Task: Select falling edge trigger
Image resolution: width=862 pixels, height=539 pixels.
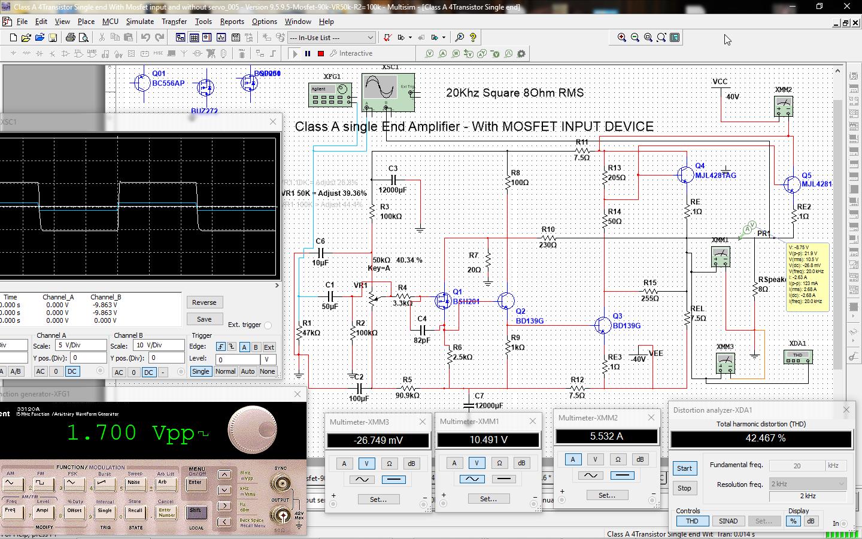Action: pyautogui.click(x=231, y=347)
